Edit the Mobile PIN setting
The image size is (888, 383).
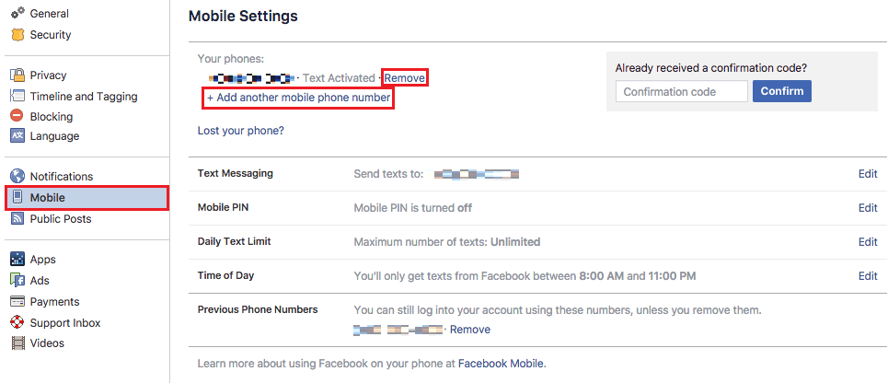(x=867, y=208)
